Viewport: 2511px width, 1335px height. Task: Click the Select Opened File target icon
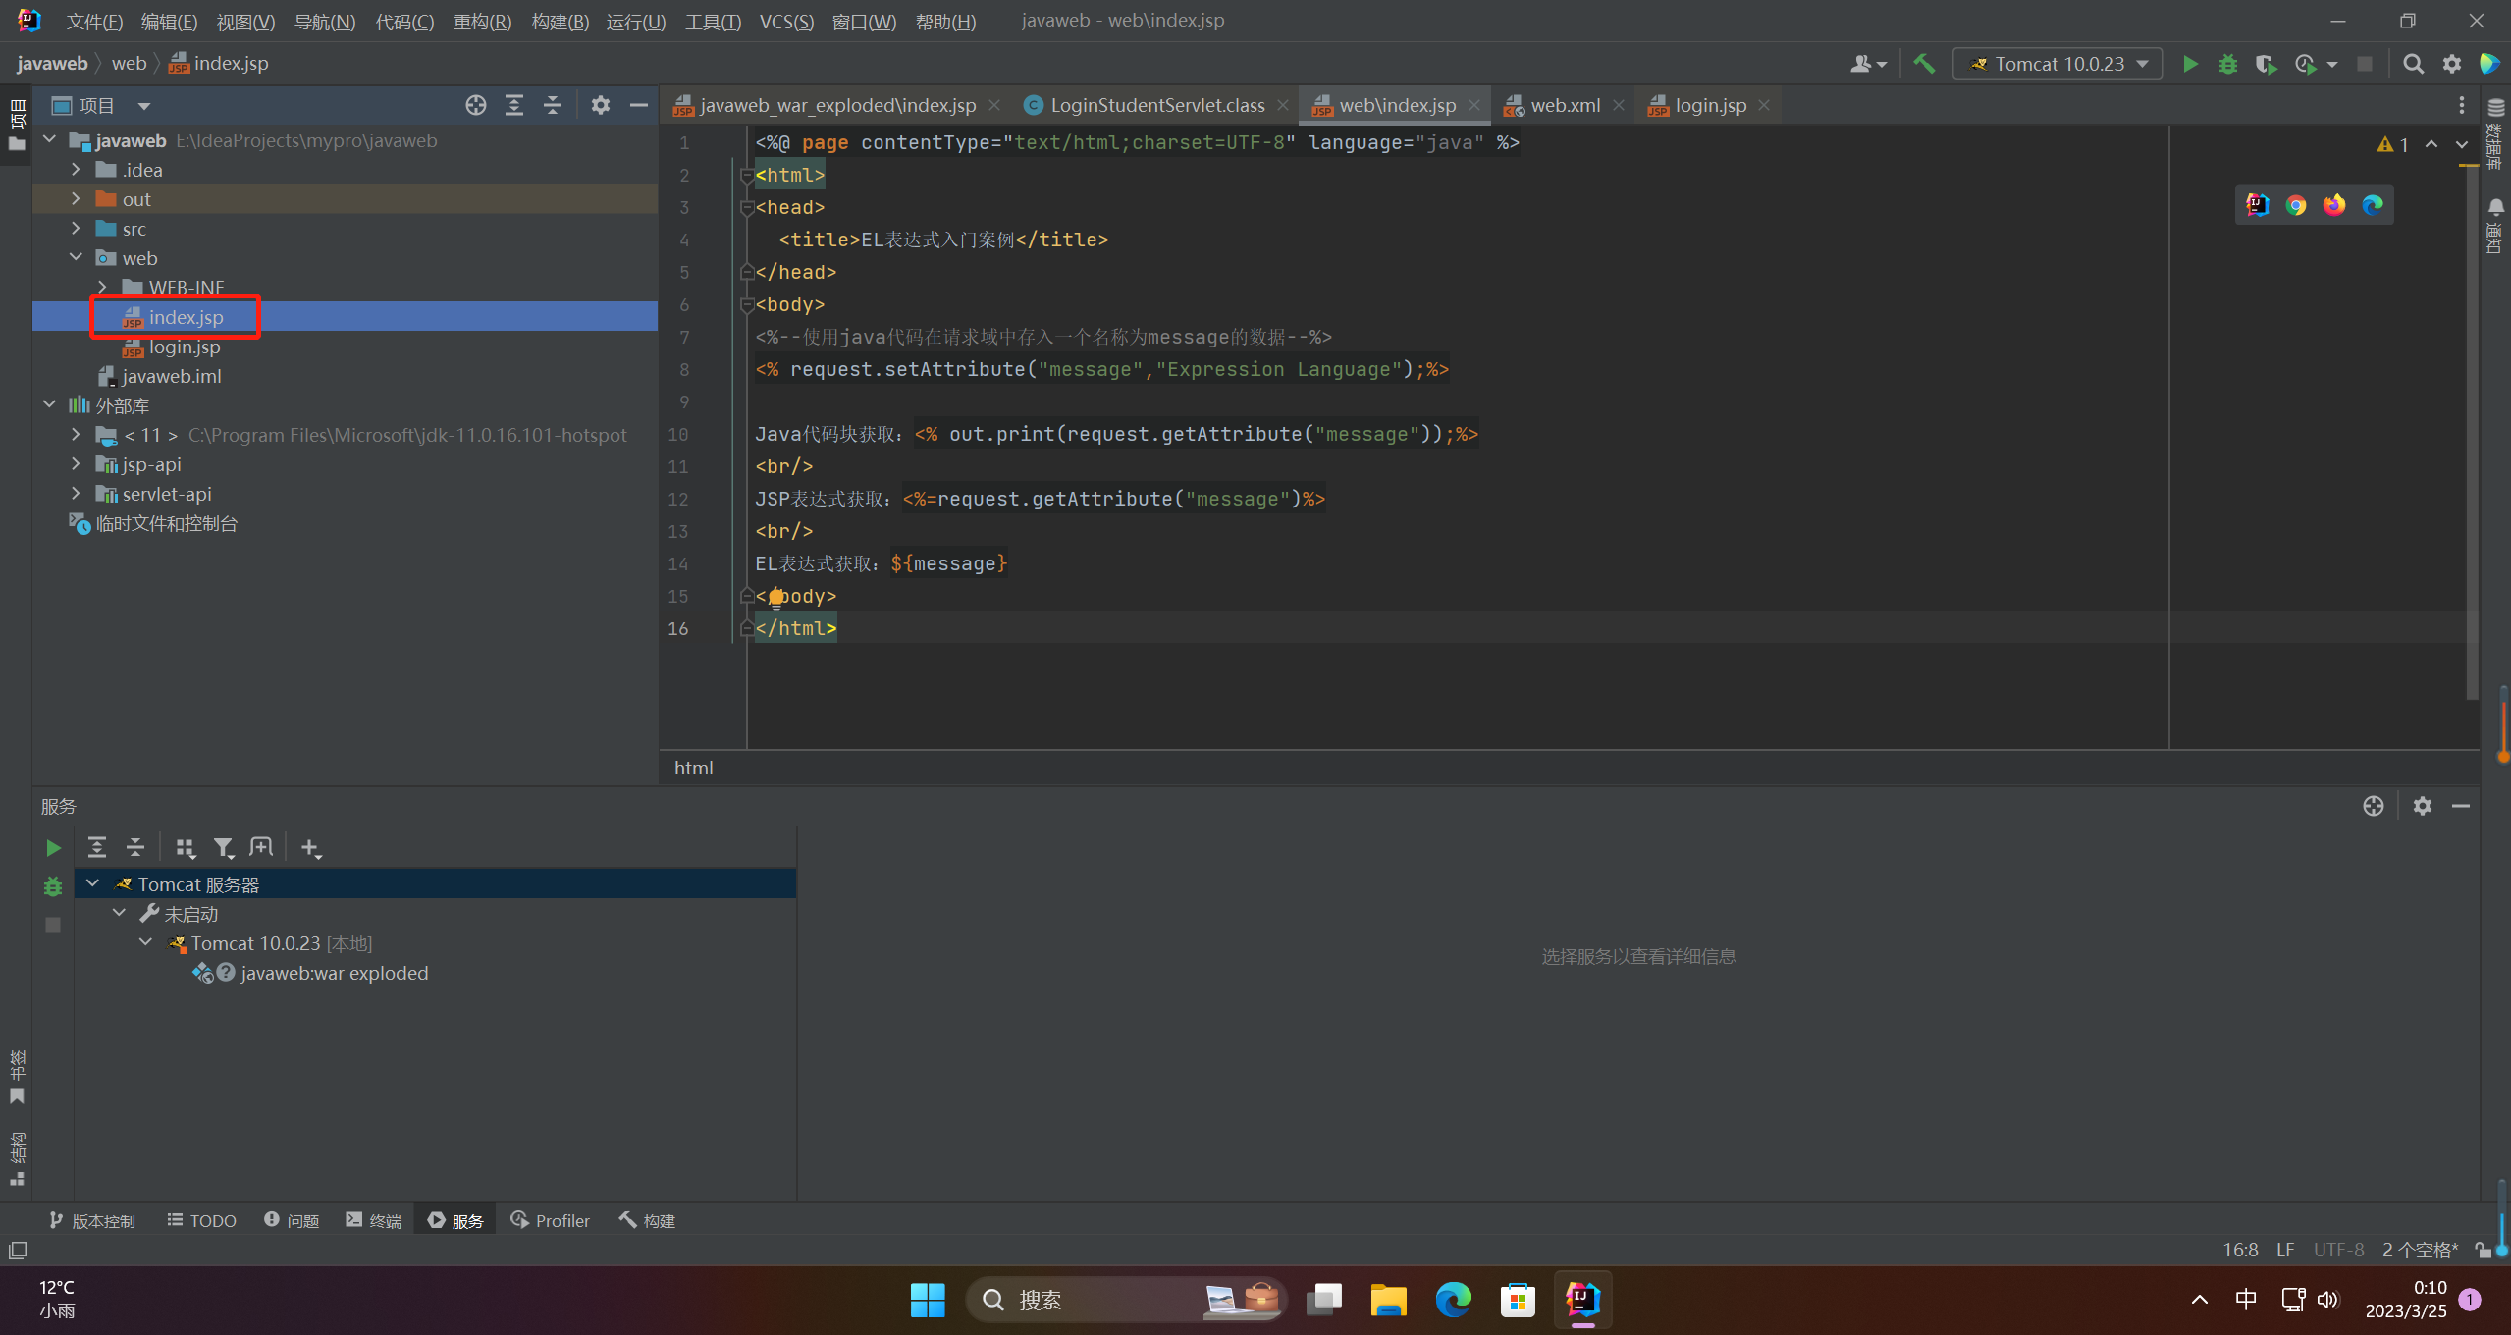(x=476, y=105)
